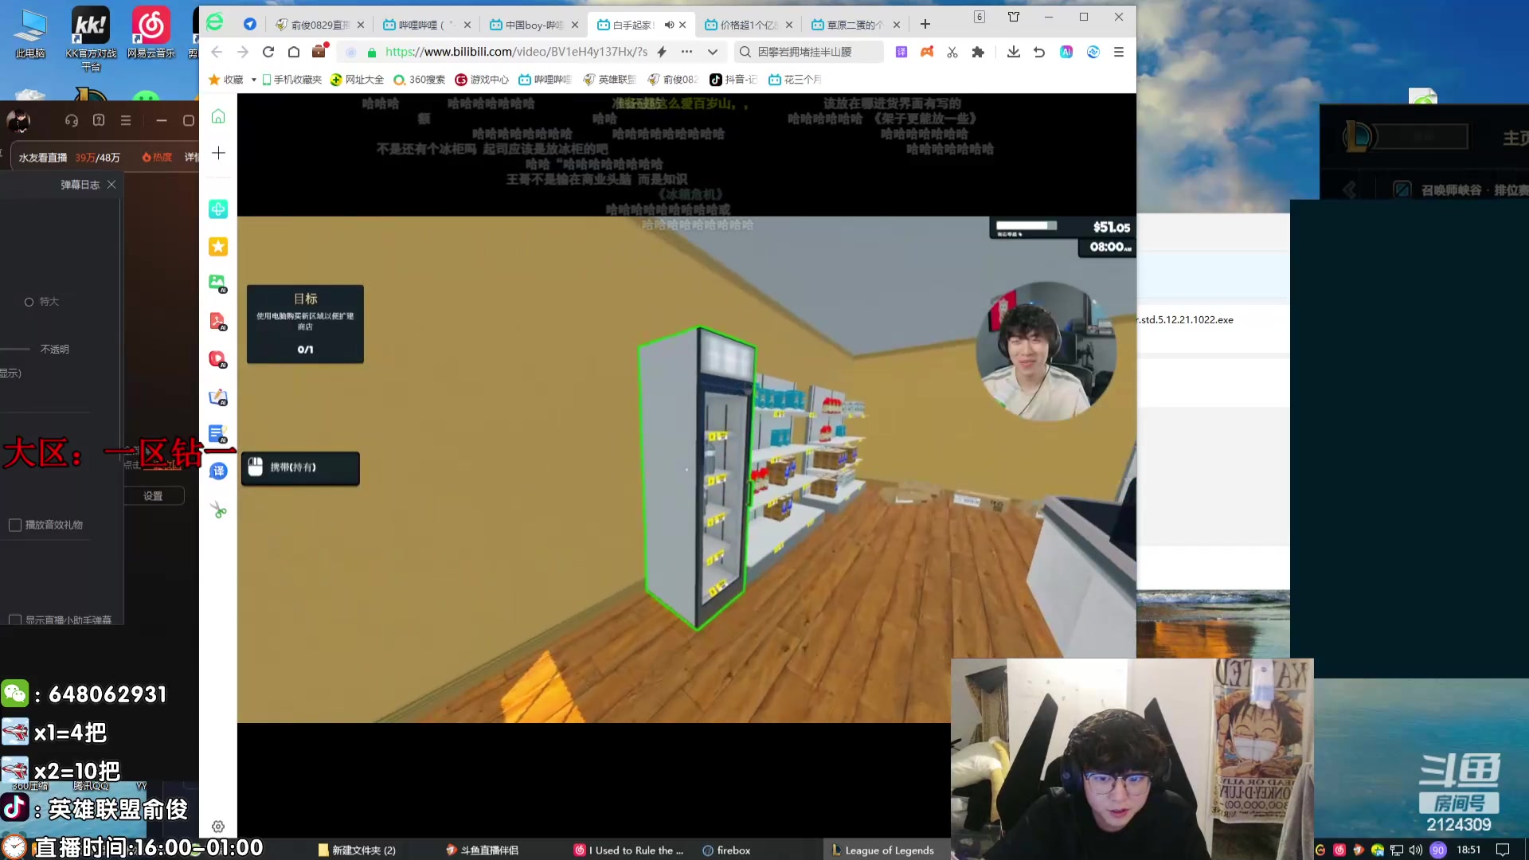Go back with the browser back arrow
This screenshot has height=860, width=1529.
tap(217, 52)
